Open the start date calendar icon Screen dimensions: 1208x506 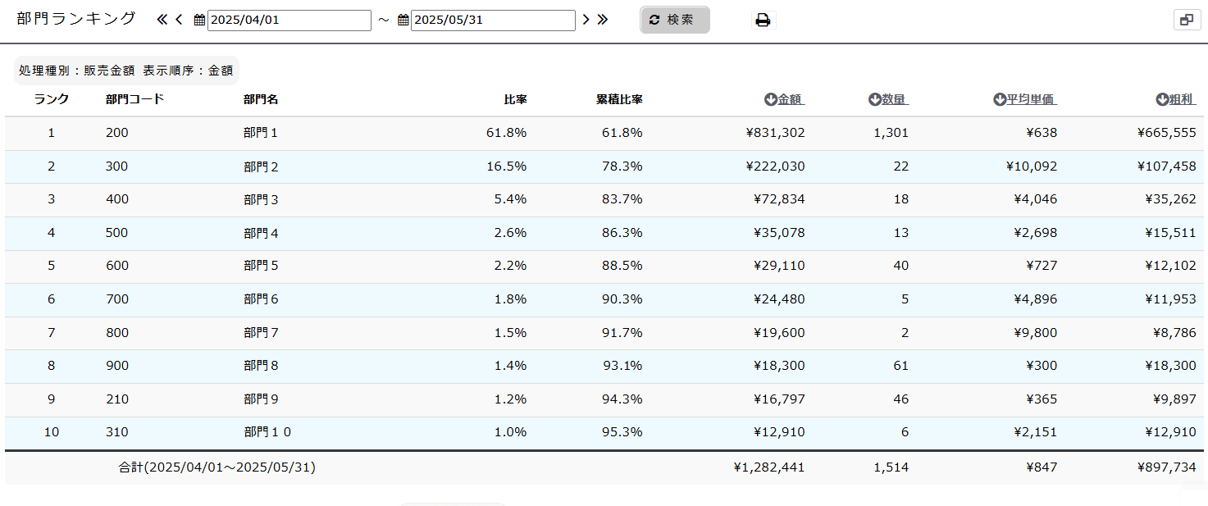(199, 21)
